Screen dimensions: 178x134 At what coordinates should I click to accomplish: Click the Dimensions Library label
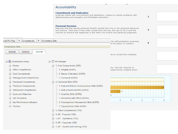pyautogui.click(x=21, y=61)
